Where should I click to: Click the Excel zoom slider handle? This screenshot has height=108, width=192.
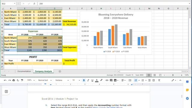coord(173,75)
